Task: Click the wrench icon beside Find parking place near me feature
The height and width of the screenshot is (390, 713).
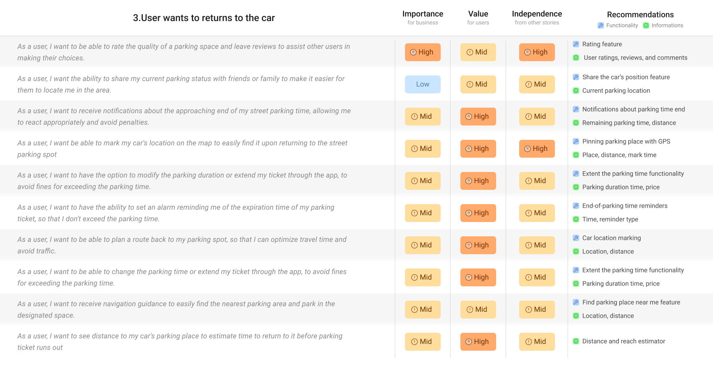Action: (576, 302)
